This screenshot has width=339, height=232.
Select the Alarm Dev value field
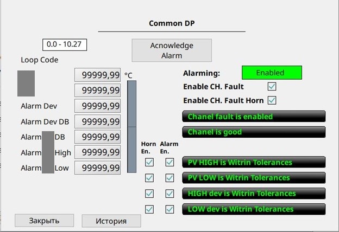(x=97, y=106)
